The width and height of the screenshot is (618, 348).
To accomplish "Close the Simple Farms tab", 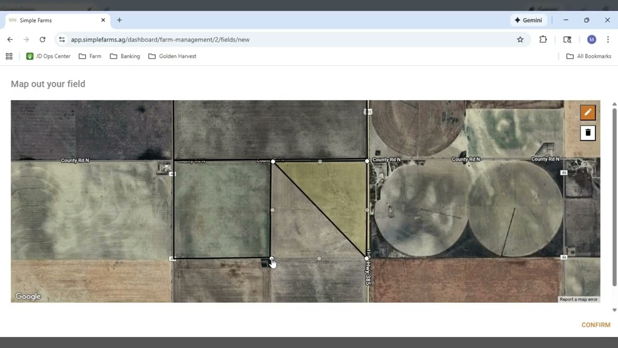I will [x=103, y=20].
